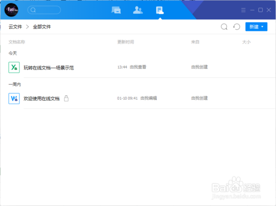This screenshot has width=276, height=206.
Task: Close the window
Action: [269, 10]
